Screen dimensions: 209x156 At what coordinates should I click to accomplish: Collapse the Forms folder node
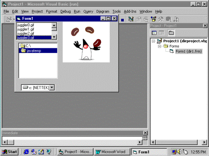click(x=159, y=46)
